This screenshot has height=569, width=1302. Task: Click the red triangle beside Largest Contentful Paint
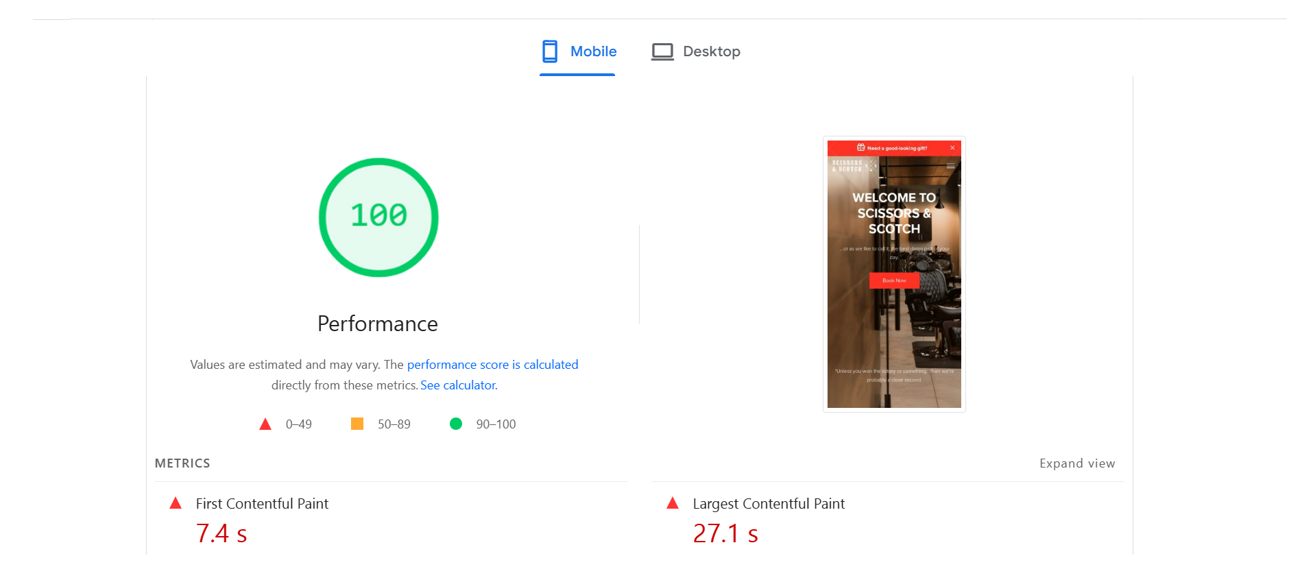673,503
